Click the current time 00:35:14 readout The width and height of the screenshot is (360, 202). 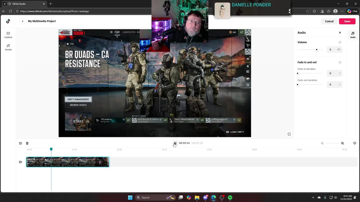(184, 143)
